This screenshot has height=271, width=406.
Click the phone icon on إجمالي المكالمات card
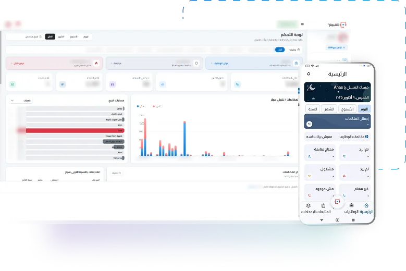pos(309,124)
